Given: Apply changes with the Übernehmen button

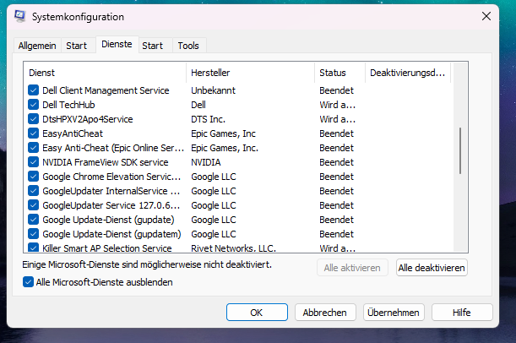Looking at the screenshot, I should 394,313.
